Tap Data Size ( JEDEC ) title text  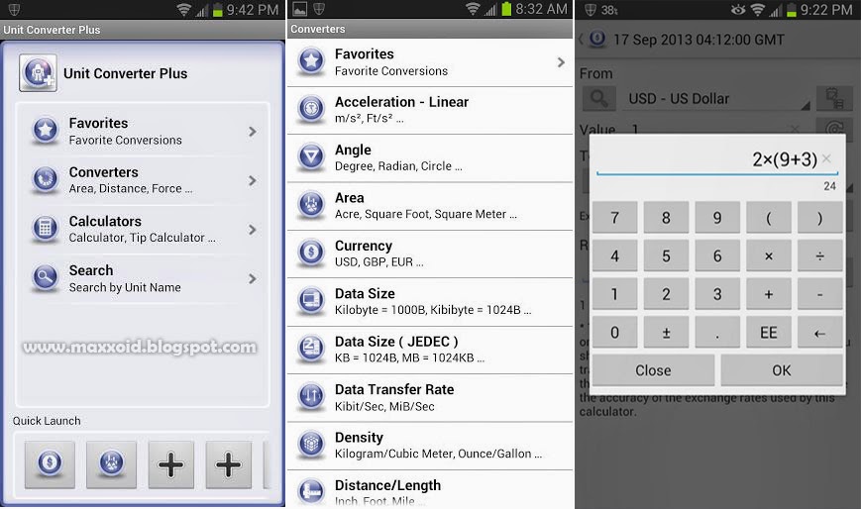(x=396, y=342)
